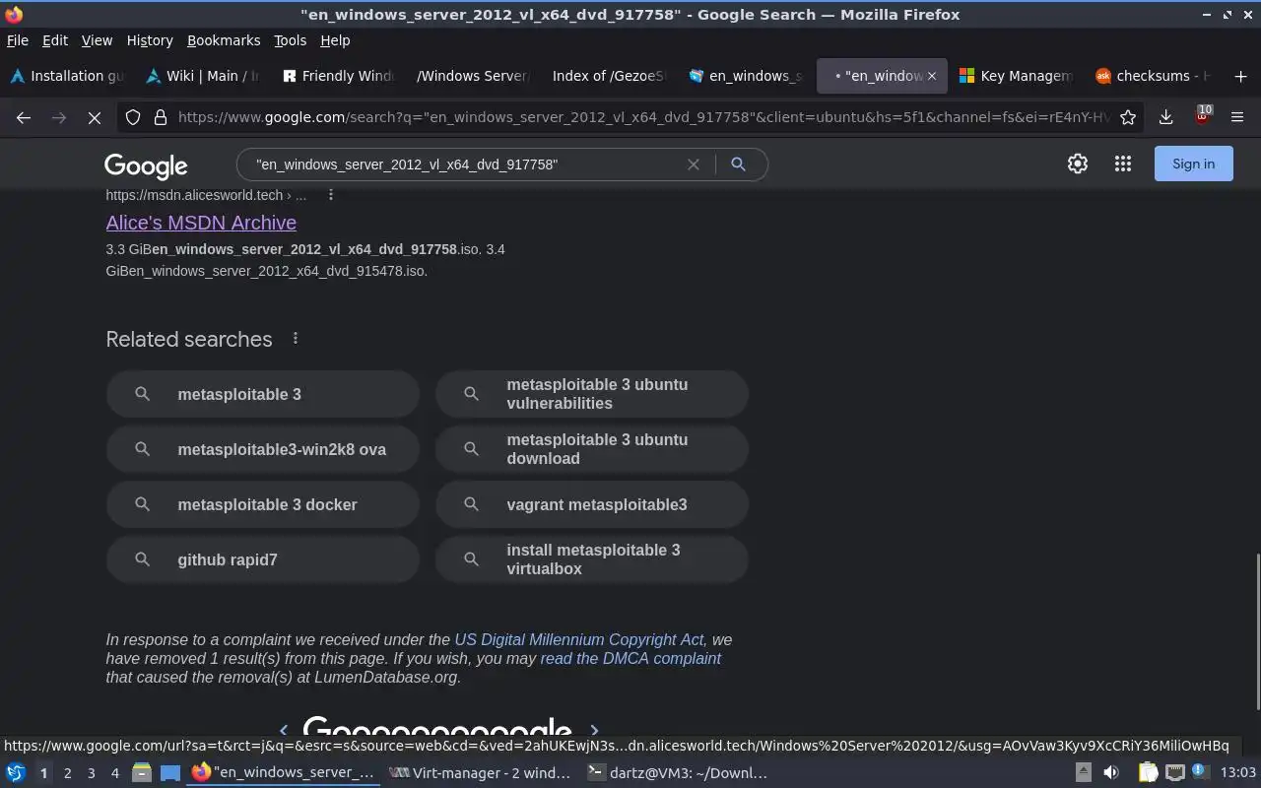Open the Help menu
The width and height of the screenshot is (1261, 788).
pos(335,40)
